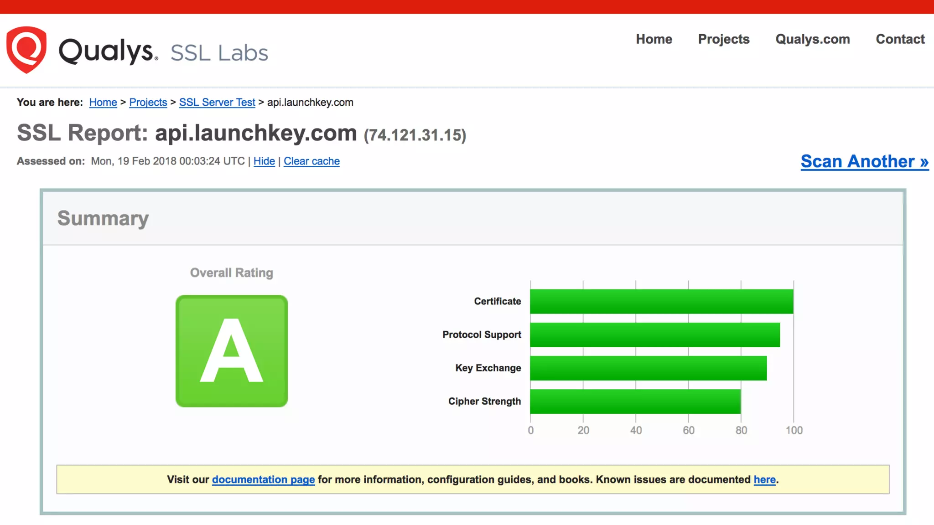934x525 pixels.
Task: Click the Key Exchange score bar
Action: (x=648, y=368)
